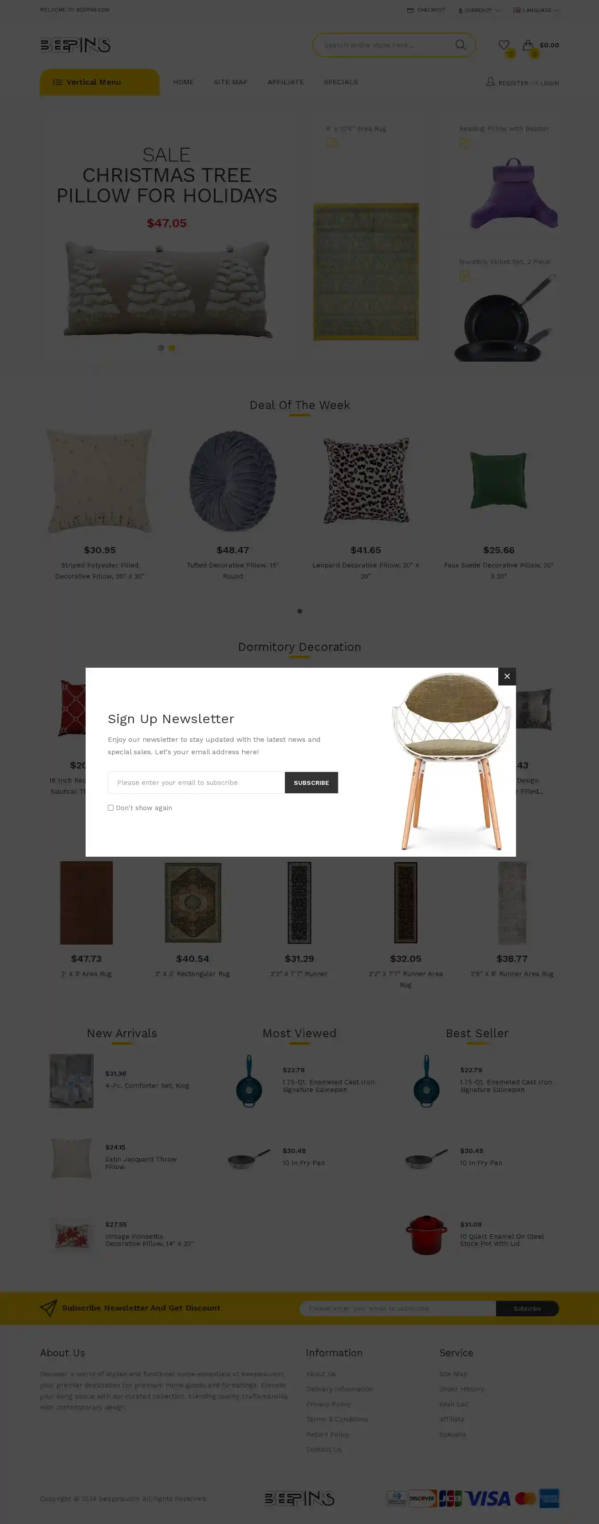Viewport: 599px width, 1524px height.
Task: Open the Affiliate menu item
Action: tap(285, 82)
